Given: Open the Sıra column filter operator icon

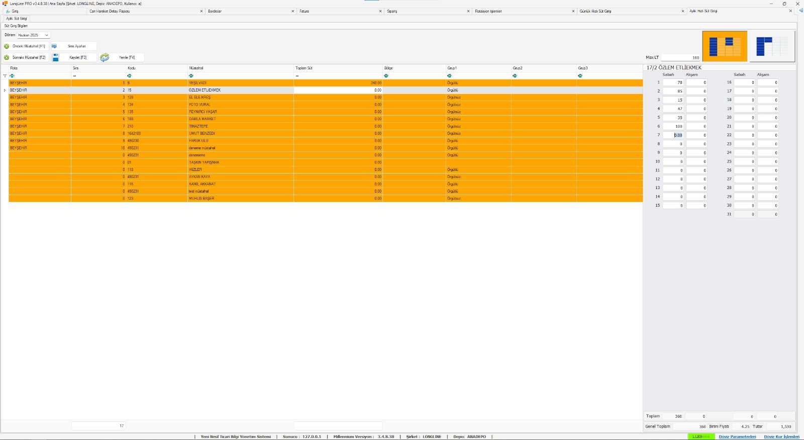Looking at the screenshot, I should tap(74, 76).
